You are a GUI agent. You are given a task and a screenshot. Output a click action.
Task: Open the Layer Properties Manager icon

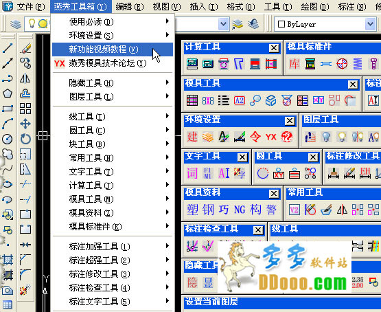tap(16, 24)
